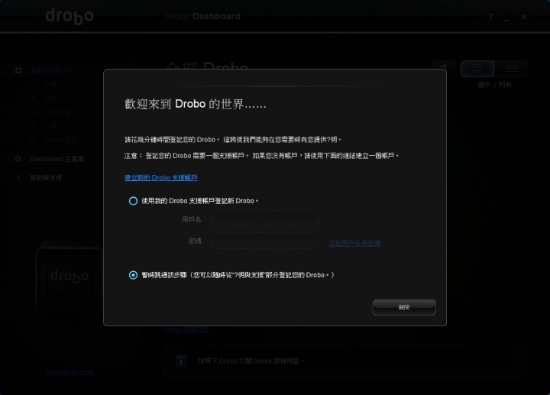
Task: Click the password (密碼) input field
Action: (x=264, y=241)
